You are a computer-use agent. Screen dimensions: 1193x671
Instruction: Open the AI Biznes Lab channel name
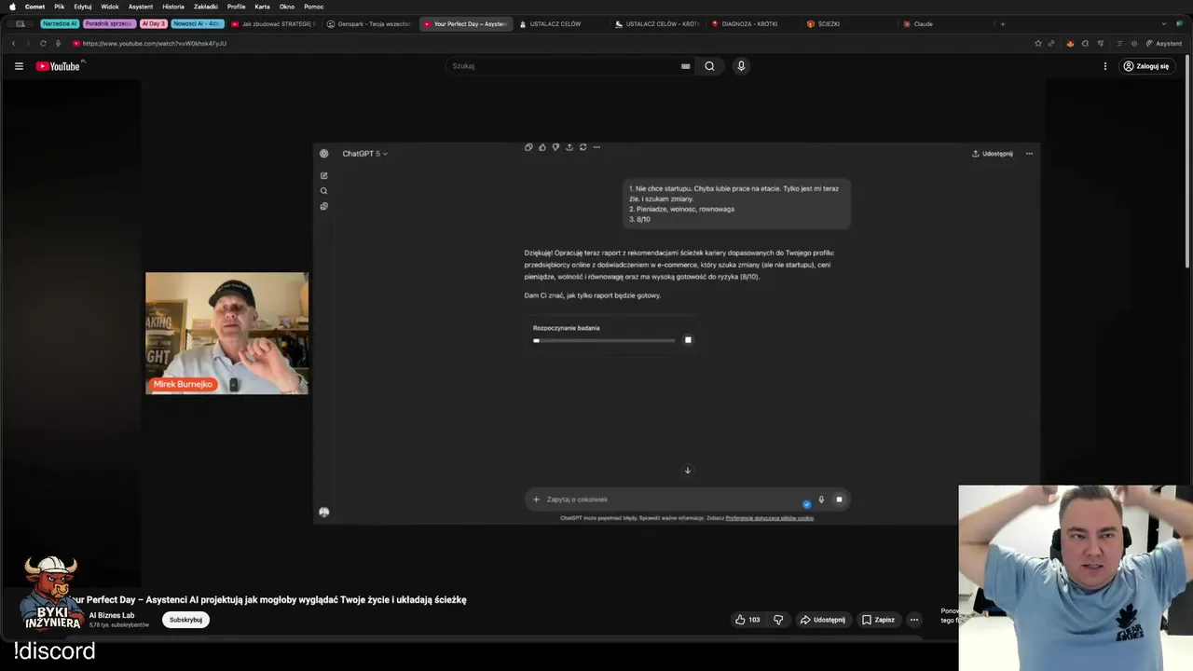click(112, 615)
